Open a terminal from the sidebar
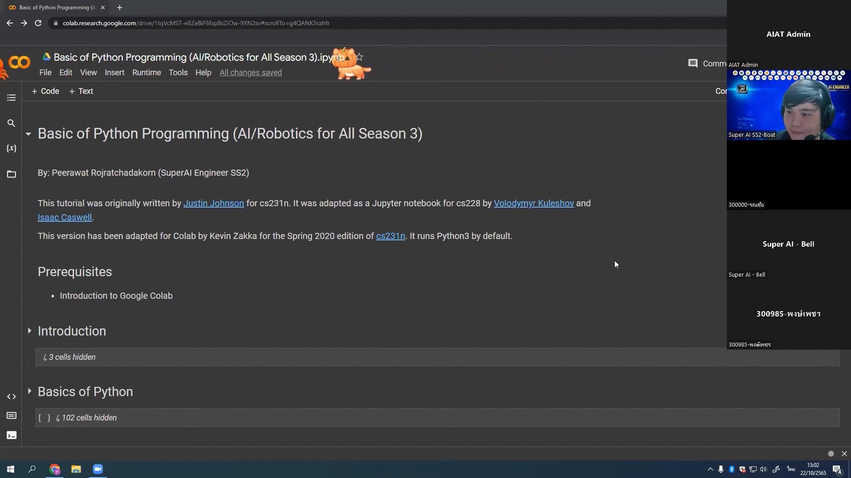Image resolution: width=851 pixels, height=478 pixels. (x=11, y=435)
